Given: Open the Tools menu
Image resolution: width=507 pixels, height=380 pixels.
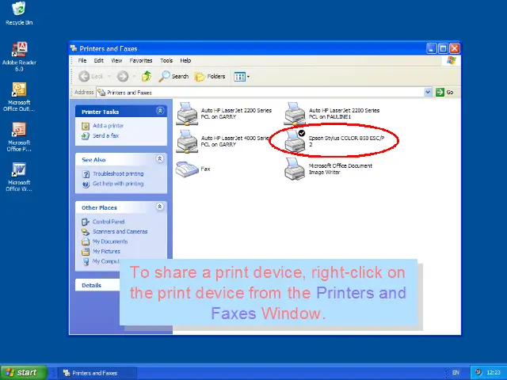Looking at the screenshot, I should (x=166, y=60).
